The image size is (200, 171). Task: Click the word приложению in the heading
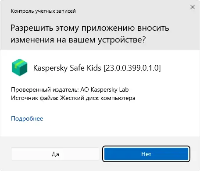click(108, 28)
